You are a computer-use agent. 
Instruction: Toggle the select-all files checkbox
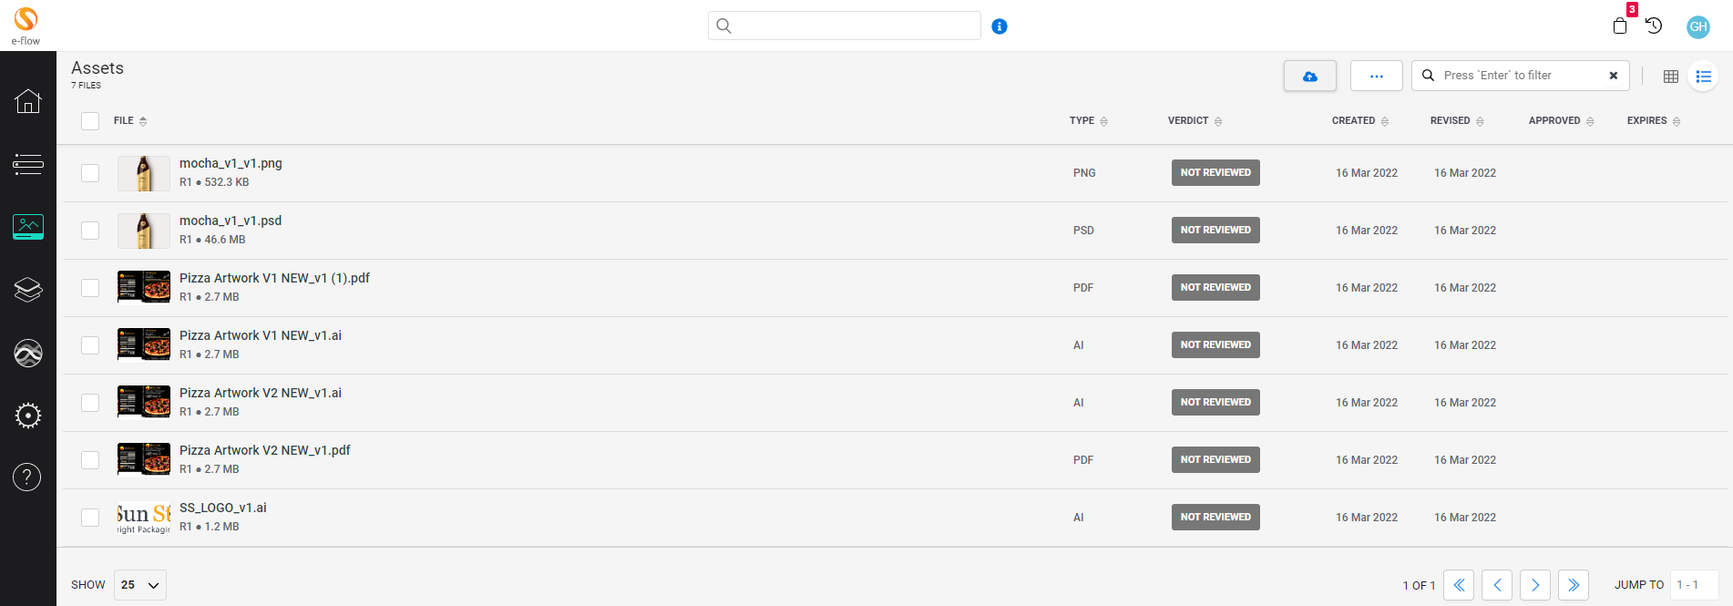[90, 121]
